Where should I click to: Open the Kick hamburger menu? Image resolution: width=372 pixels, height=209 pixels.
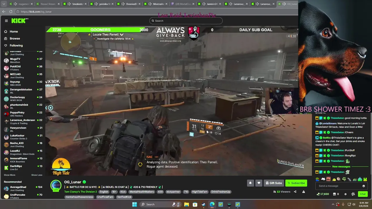[x=6, y=21]
